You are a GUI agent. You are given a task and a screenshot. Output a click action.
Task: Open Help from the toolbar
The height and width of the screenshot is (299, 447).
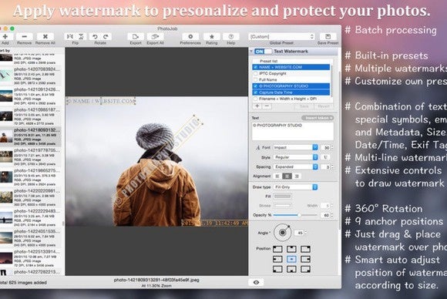tap(231, 36)
